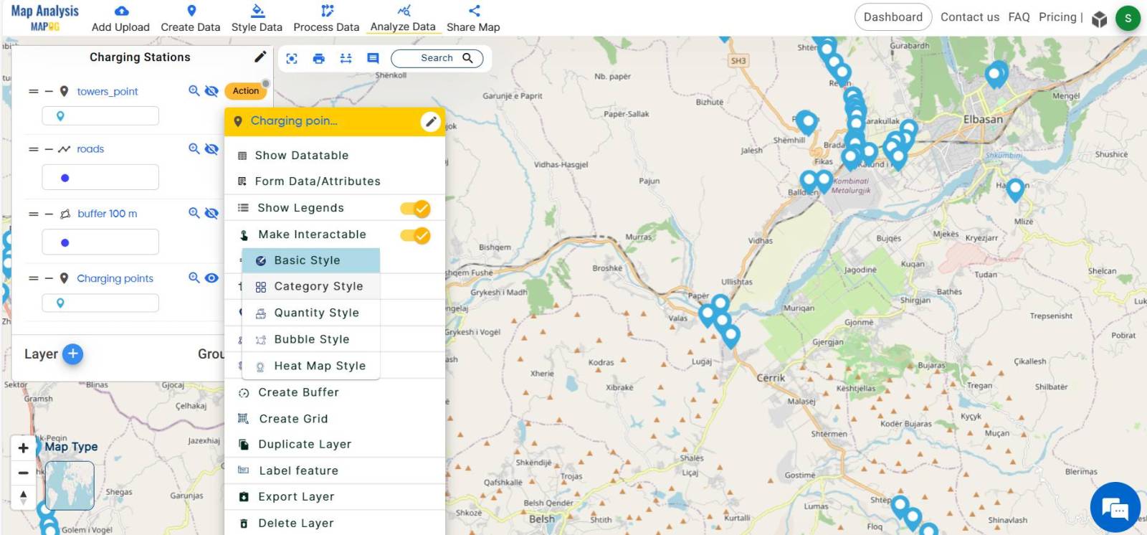Screen dimensions: 1147x535
Task: Open the Create Data menu
Action: click(191, 19)
